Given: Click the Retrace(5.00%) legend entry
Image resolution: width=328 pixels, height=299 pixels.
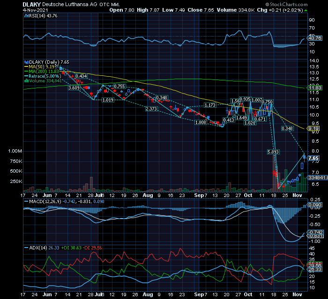Looking at the screenshot, I should [x=45, y=76].
